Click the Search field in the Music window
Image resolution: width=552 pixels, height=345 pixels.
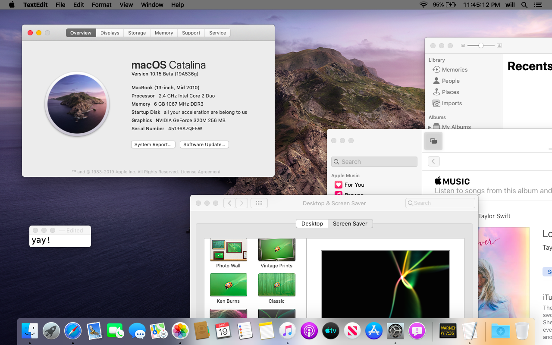tap(374, 162)
